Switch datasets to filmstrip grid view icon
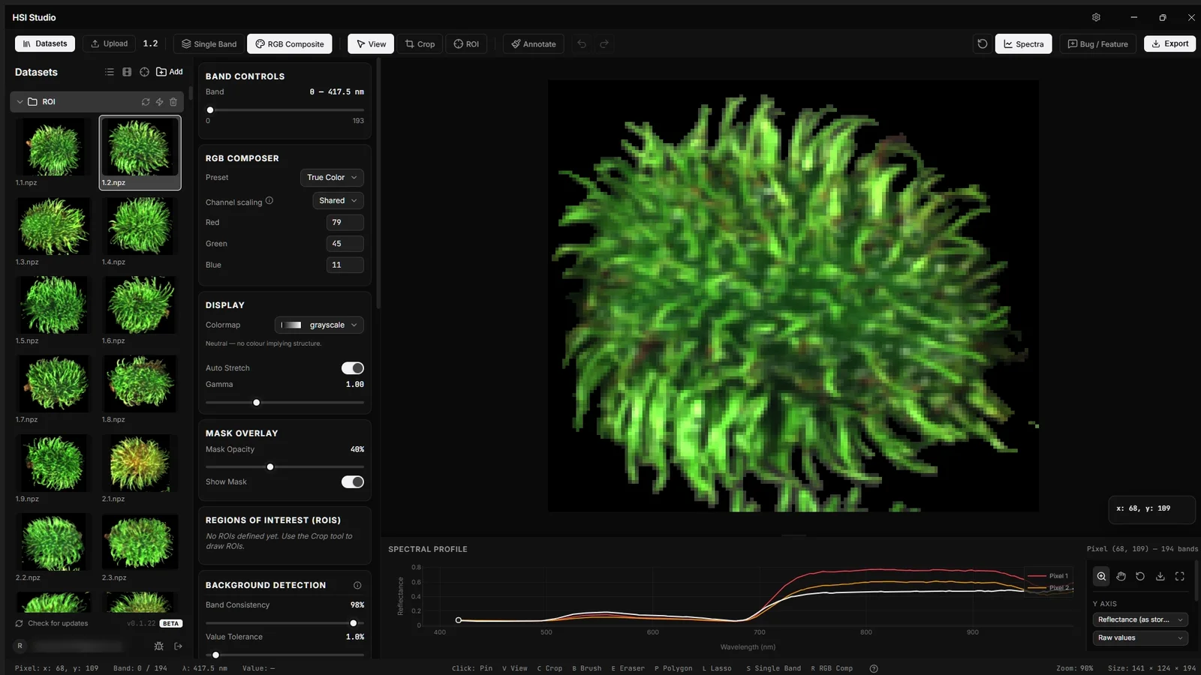This screenshot has width=1201, height=675. pos(127,72)
